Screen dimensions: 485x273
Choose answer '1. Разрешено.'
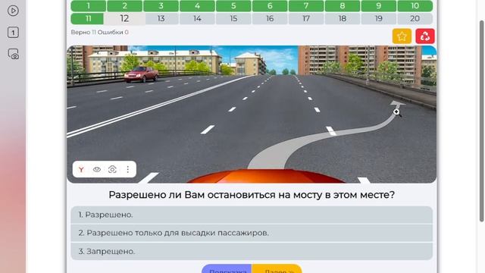click(252, 215)
